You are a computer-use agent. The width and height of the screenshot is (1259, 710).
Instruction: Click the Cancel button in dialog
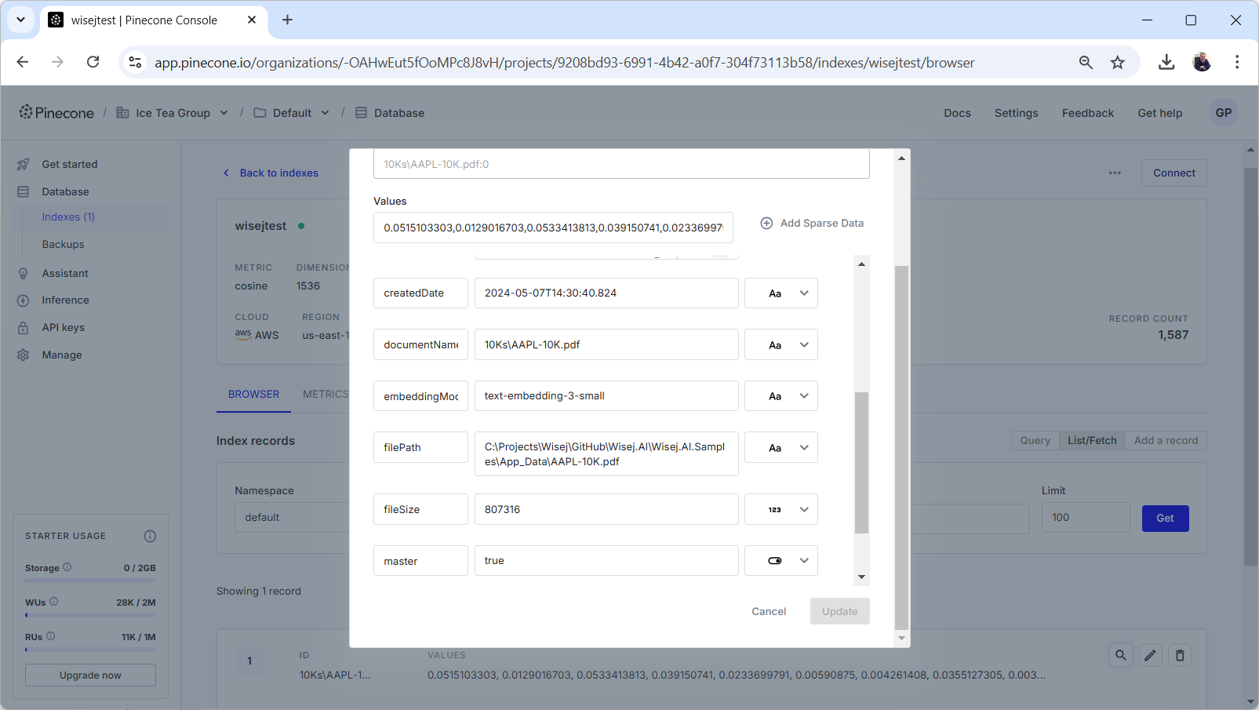pyautogui.click(x=769, y=612)
